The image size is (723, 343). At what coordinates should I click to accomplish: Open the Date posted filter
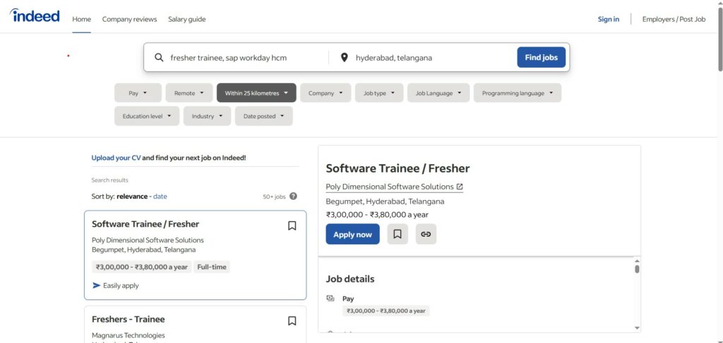(x=263, y=116)
